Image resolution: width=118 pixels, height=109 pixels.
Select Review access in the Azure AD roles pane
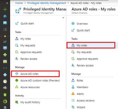click(x=82, y=66)
